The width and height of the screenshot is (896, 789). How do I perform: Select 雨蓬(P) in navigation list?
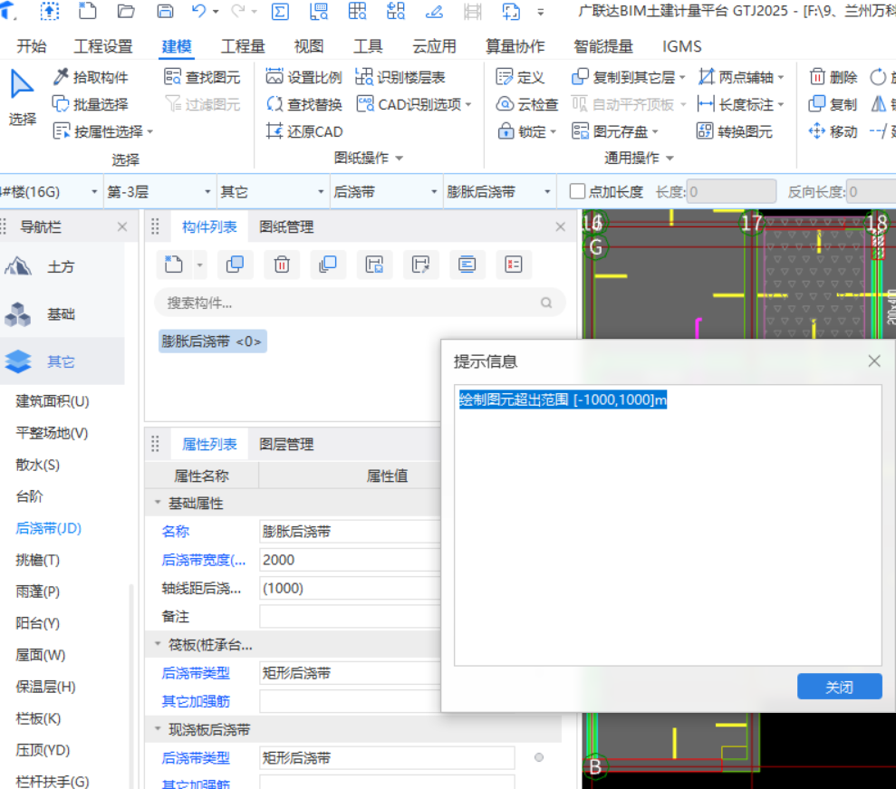click(38, 592)
